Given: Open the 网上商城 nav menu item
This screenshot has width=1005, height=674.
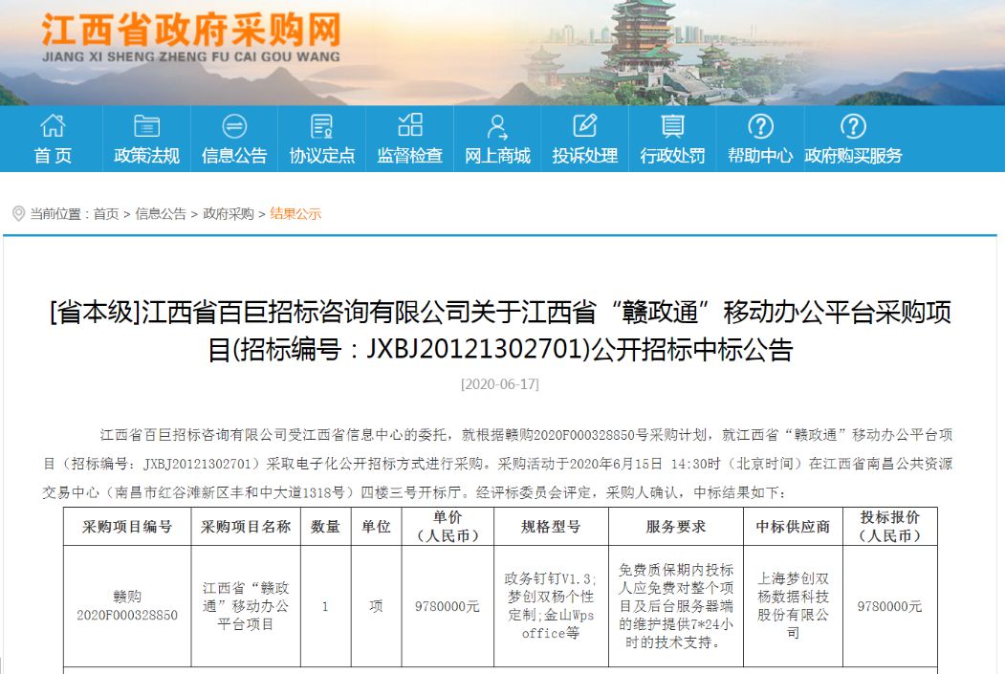Looking at the screenshot, I should (x=497, y=156).
